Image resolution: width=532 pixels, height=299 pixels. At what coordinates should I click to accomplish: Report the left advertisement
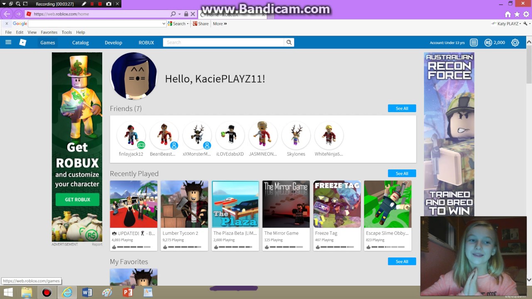(97, 245)
